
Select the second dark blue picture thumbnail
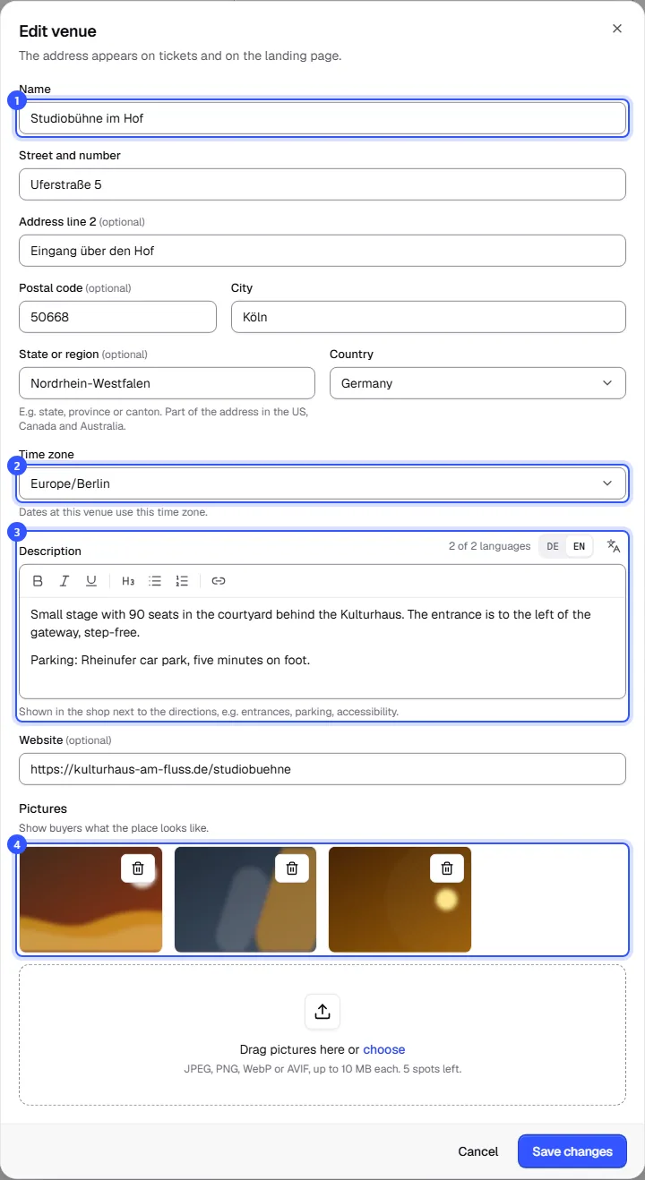coord(245,900)
